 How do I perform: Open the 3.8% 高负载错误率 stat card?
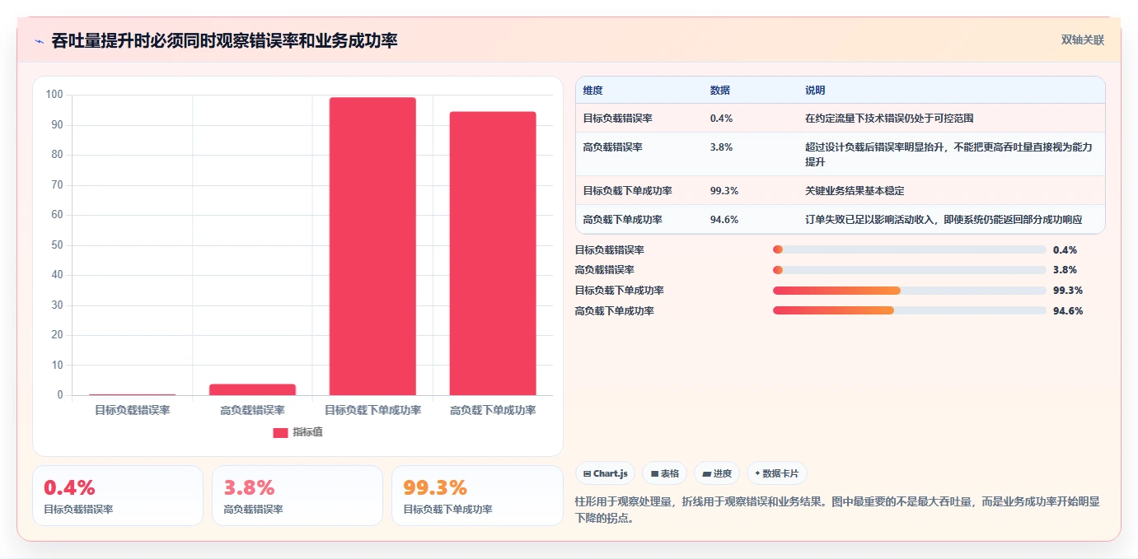tap(297, 496)
